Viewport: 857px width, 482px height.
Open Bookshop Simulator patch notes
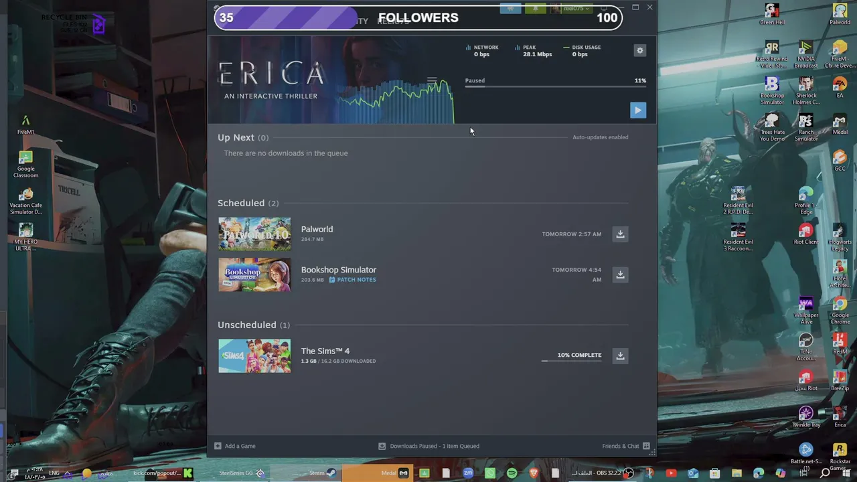coord(352,280)
